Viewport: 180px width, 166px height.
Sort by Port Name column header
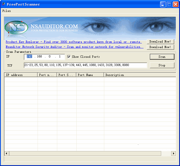[x=90, y=75]
